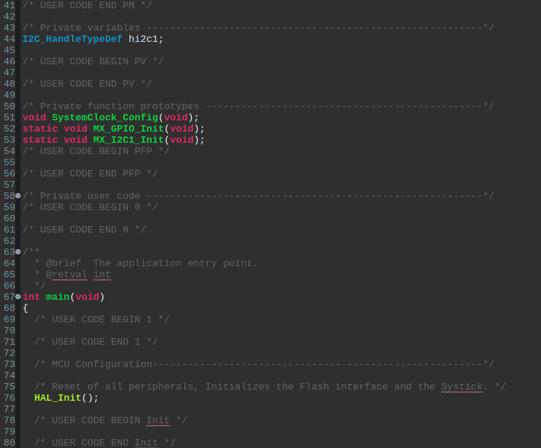Viewport: 541px width, 448px height.
Task: Click the USER CODE END PV comment
Action: coord(87,84)
